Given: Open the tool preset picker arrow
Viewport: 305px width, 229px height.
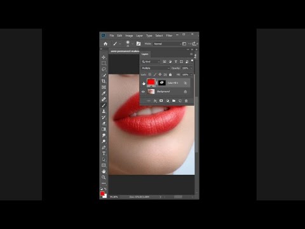Looking at the screenshot, I should pyautogui.click(x=120, y=44).
